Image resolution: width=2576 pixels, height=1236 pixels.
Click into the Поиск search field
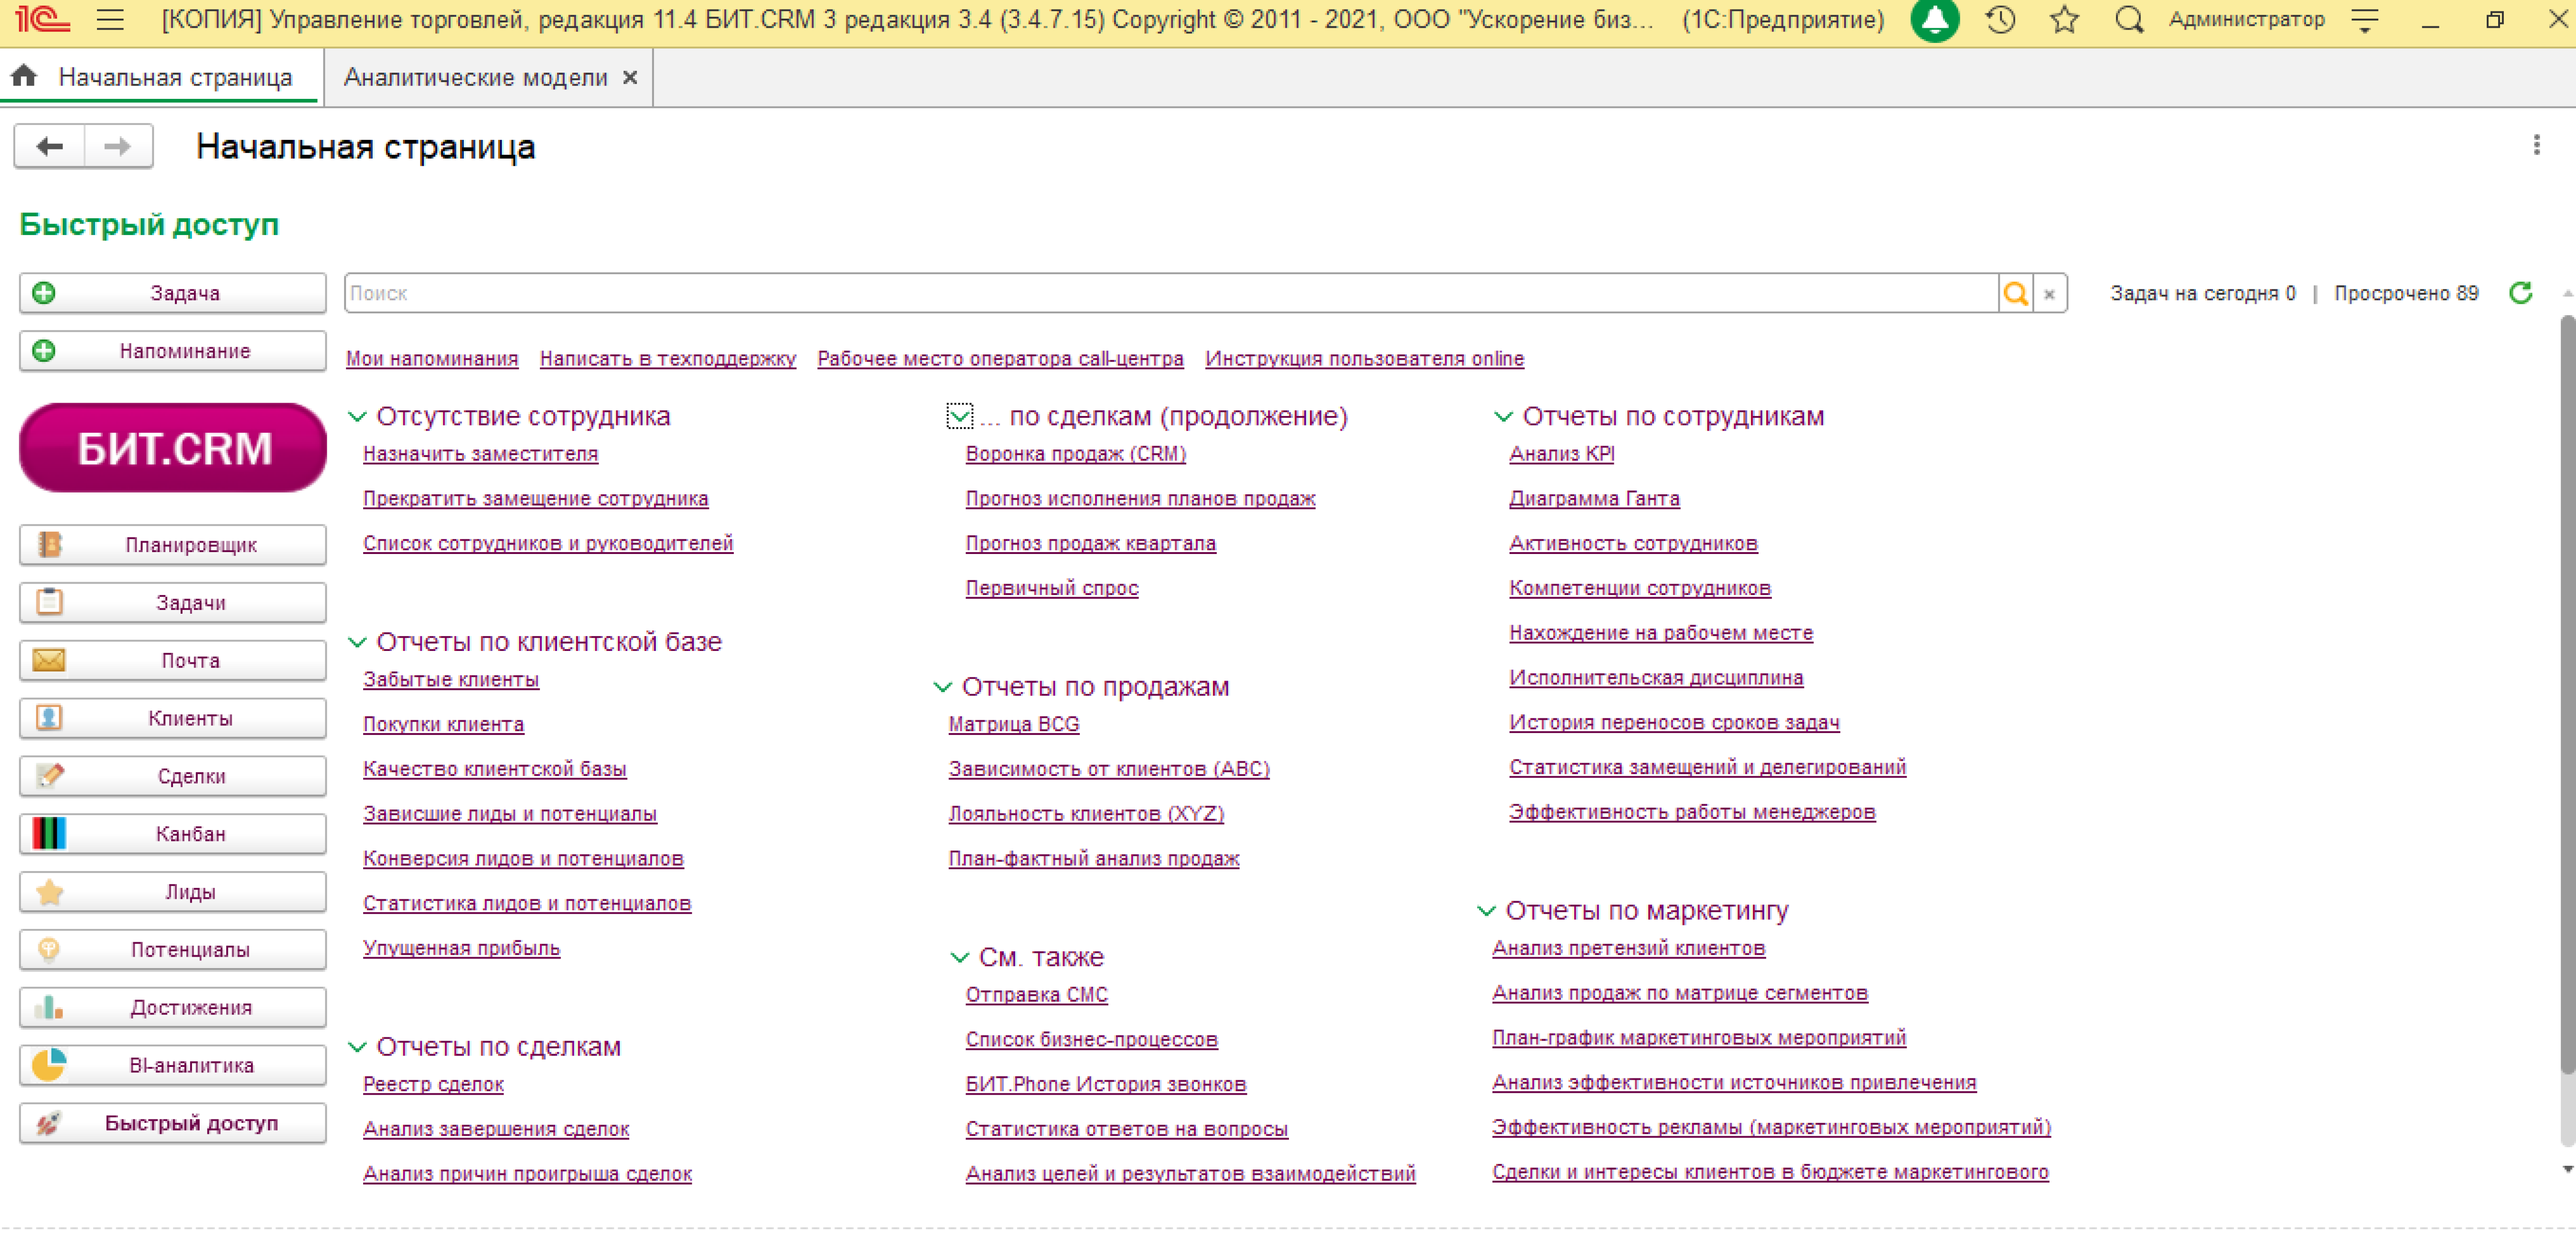pos(1170,293)
